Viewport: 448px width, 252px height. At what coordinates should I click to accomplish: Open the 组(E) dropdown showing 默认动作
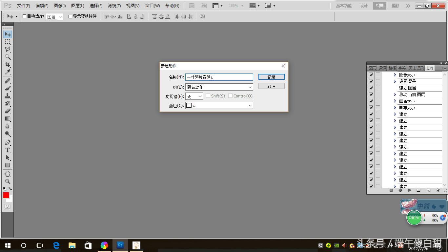click(x=219, y=87)
